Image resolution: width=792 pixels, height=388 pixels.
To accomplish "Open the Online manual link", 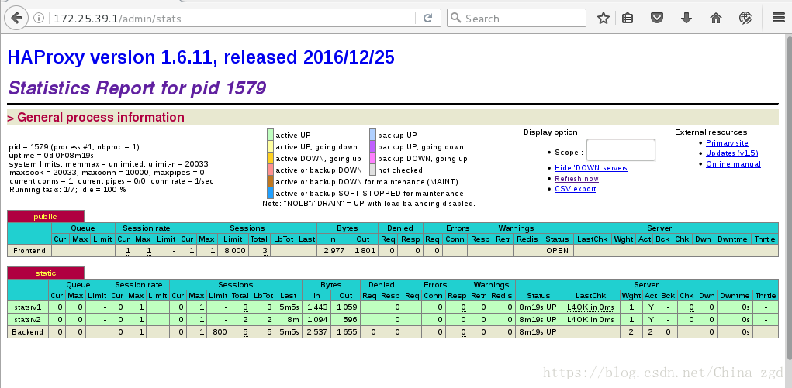I will pos(733,164).
